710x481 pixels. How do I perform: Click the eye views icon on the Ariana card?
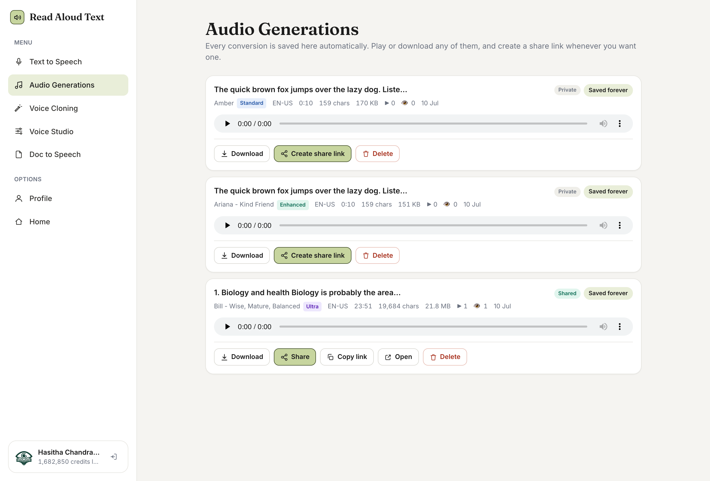[x=447, y=204]
